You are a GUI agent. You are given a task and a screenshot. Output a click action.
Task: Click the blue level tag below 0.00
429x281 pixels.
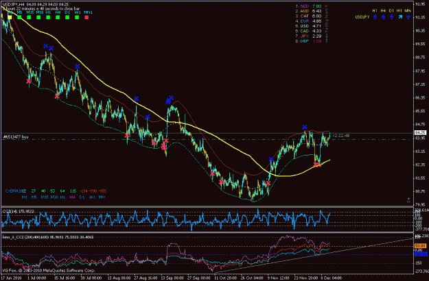[421, 254]
